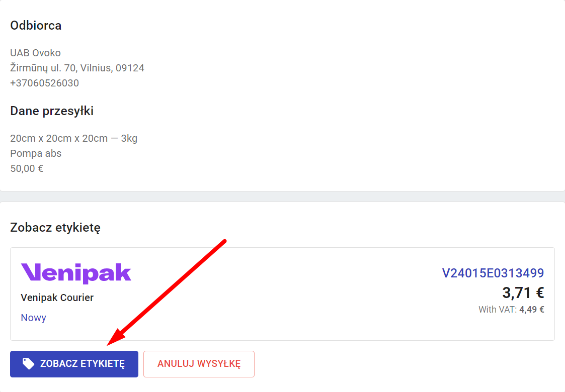Click the 3,71 € price
Image resolution: width=565 pixels, height=392 pixels.
tap(523, 293)
